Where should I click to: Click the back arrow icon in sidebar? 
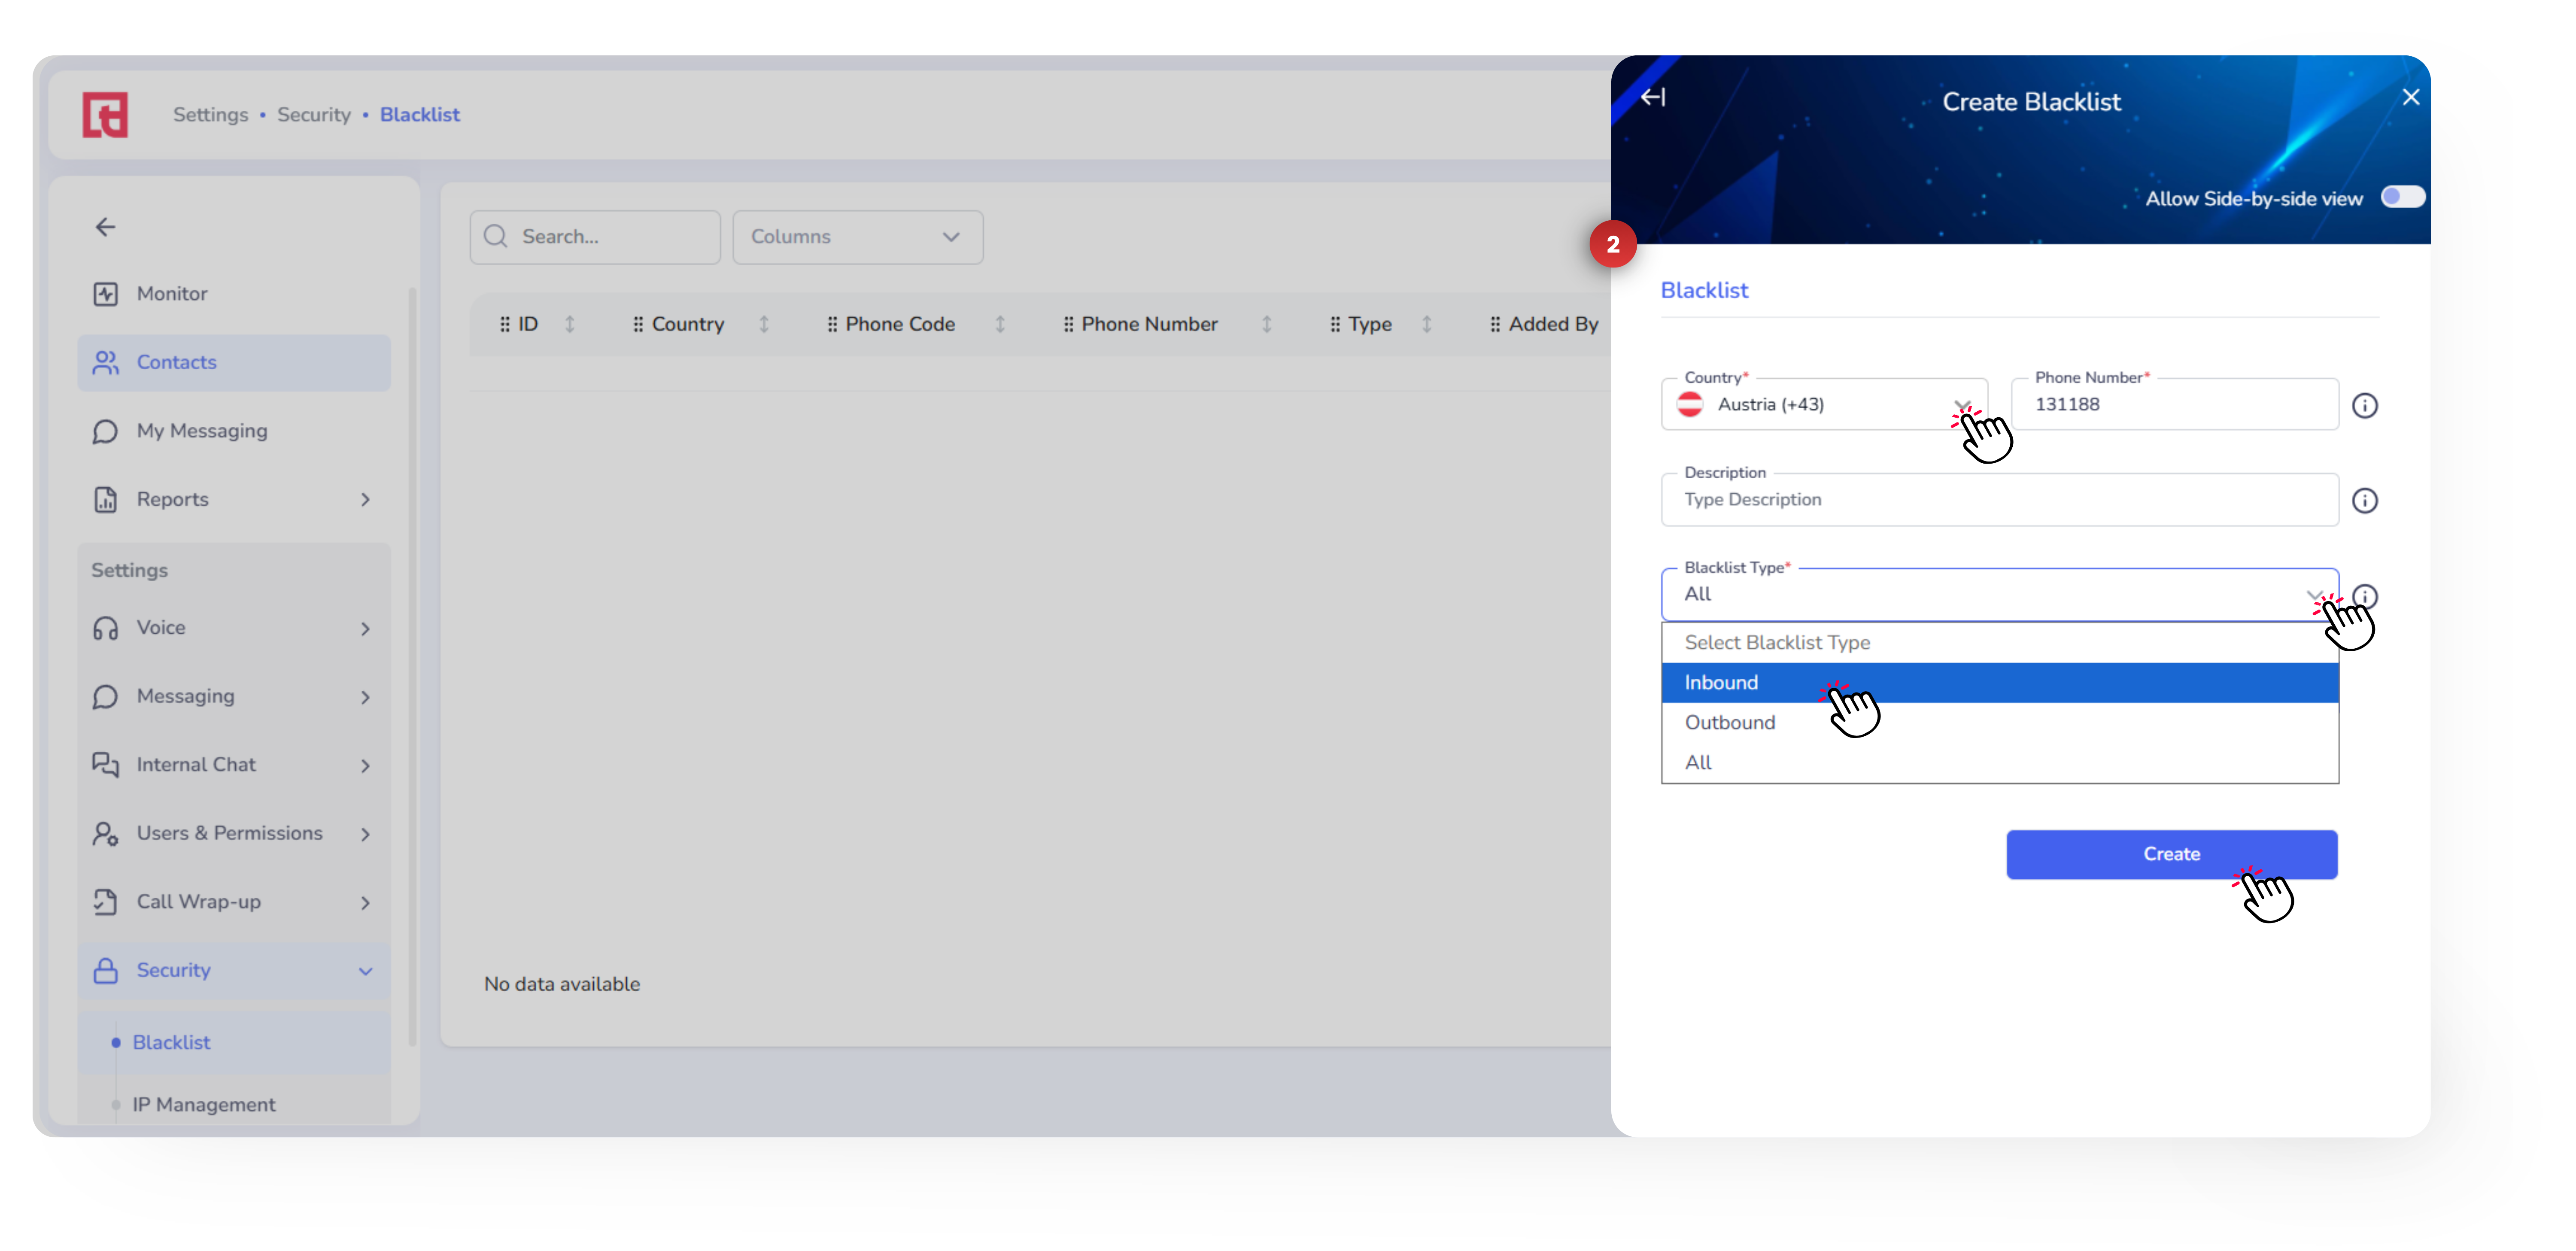pyautogui.click(x=105, y=227)
